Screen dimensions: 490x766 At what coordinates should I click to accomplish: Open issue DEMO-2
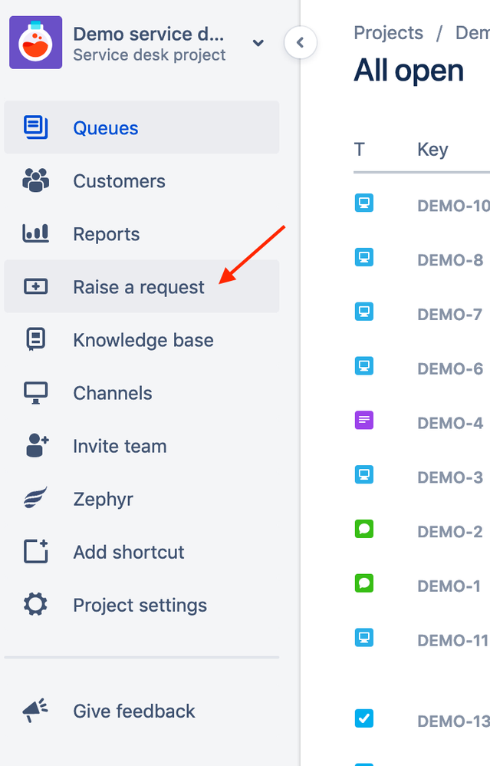click(x=449, y=531)
